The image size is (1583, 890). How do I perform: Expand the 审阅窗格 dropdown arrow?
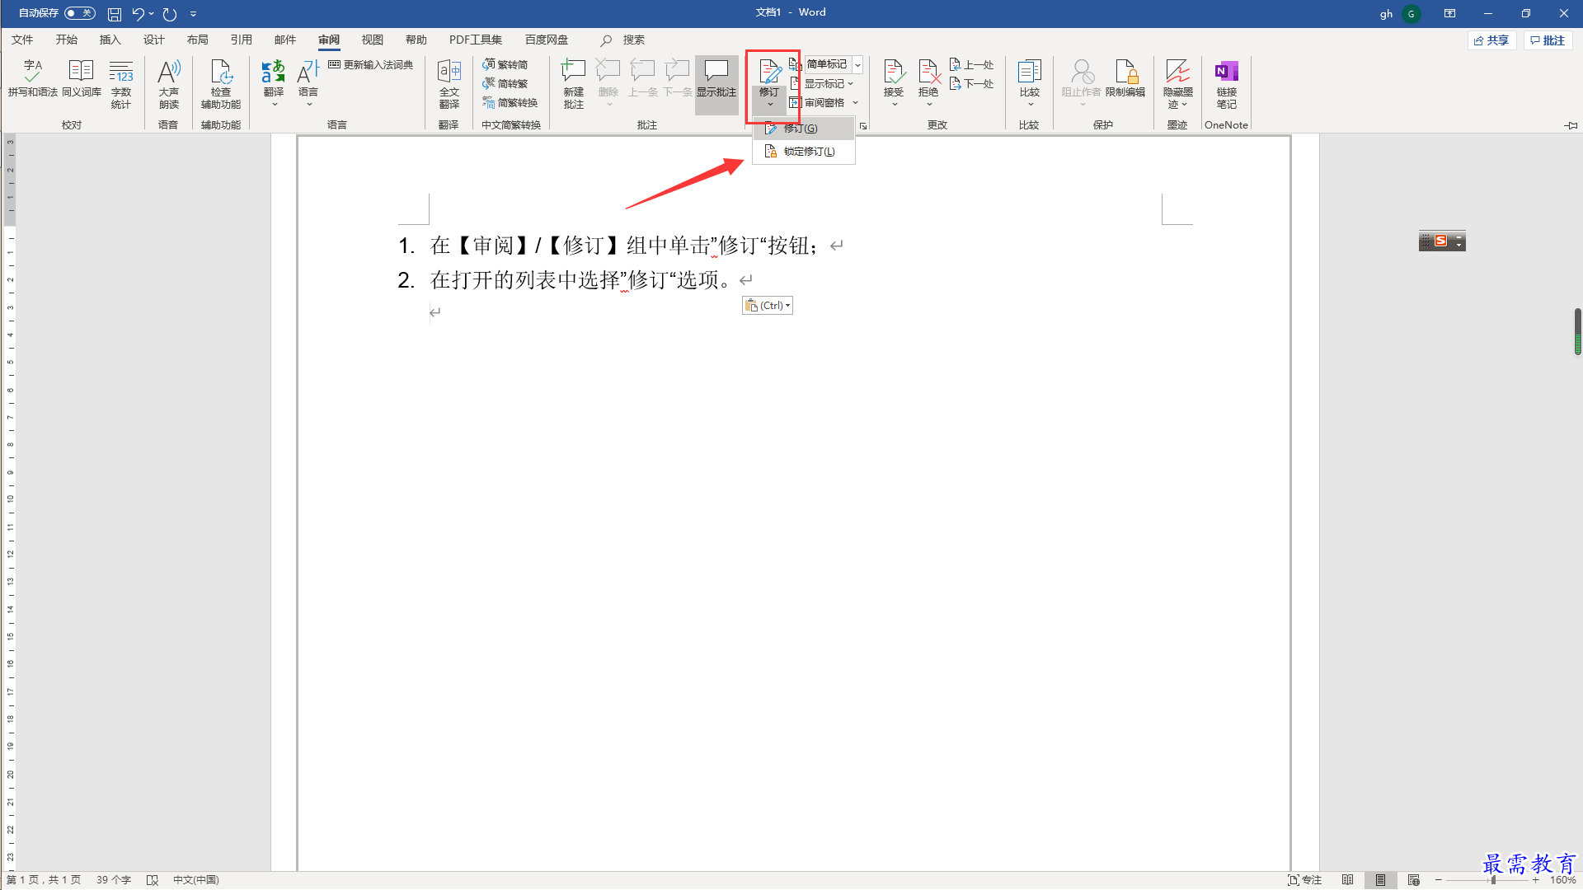pos(856,103)
